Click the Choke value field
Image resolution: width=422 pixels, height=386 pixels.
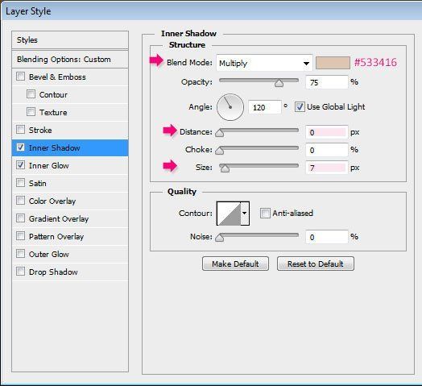[327, 150]
